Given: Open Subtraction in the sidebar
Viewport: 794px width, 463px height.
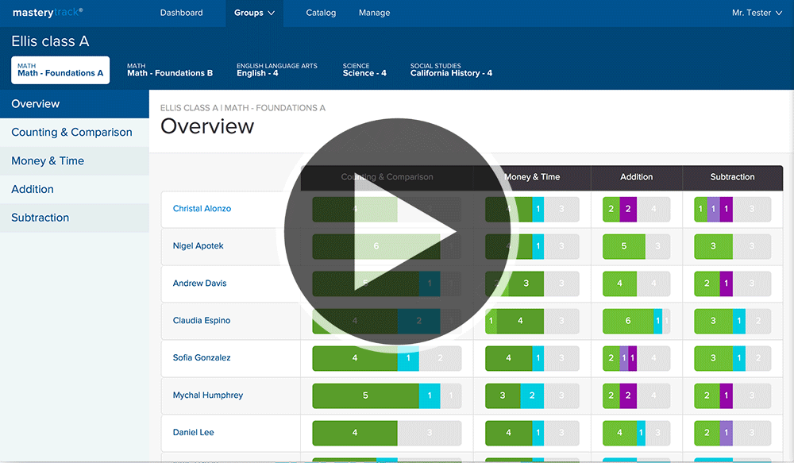Looking at the screenshot, I should (40, 218).
